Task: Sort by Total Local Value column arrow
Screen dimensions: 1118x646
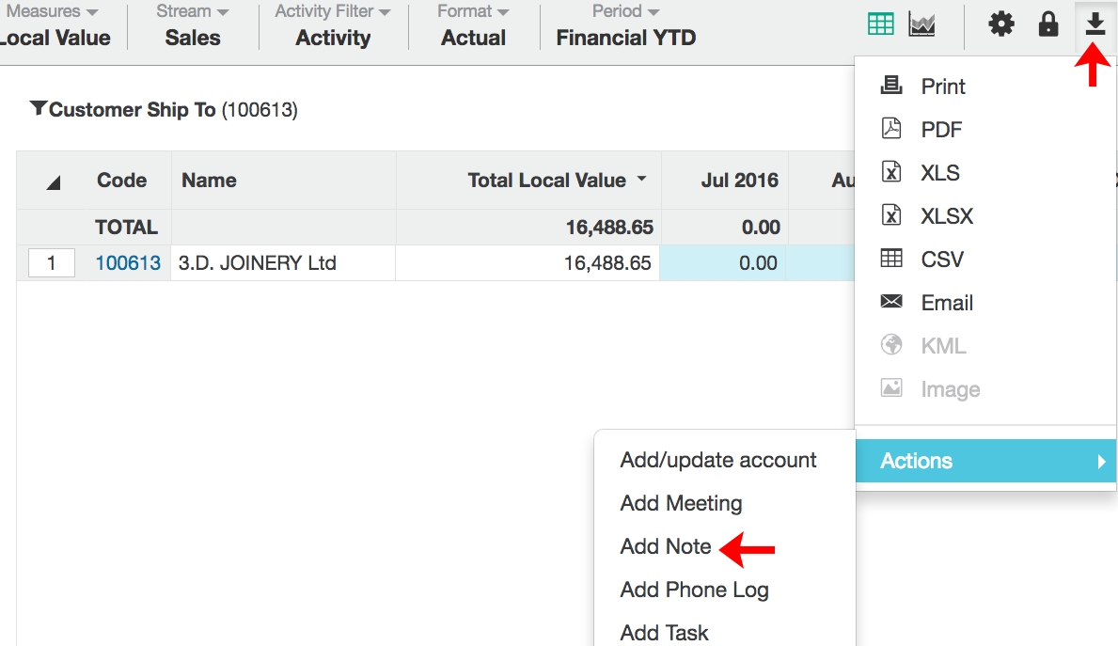Action: tap(642, 180)
